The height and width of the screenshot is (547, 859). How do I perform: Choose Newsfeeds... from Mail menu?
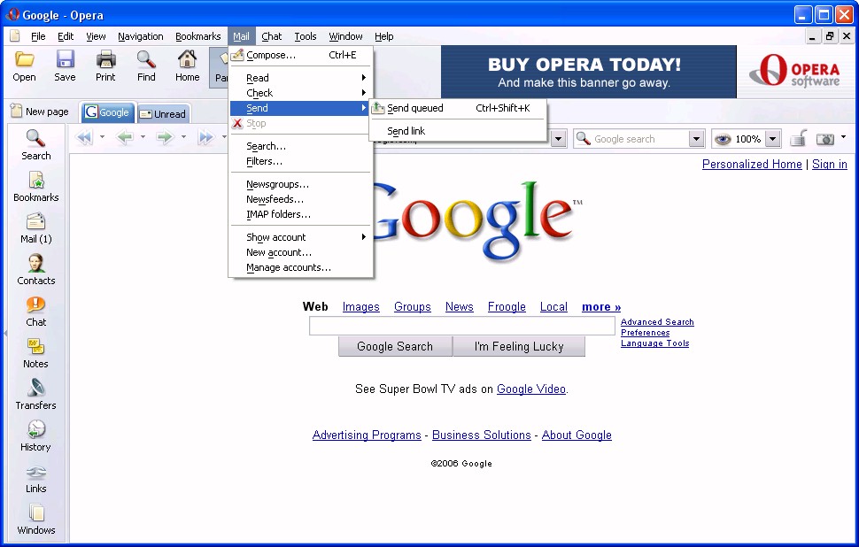coord(301,199)
